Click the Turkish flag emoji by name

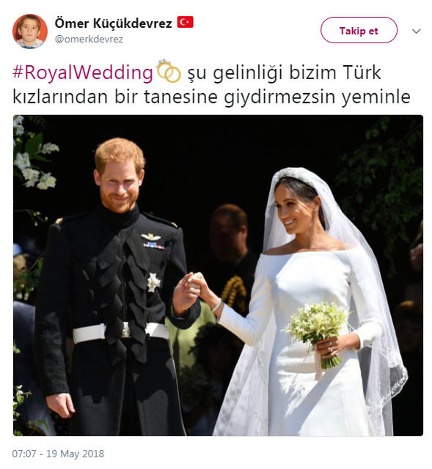tap(185, 22)
